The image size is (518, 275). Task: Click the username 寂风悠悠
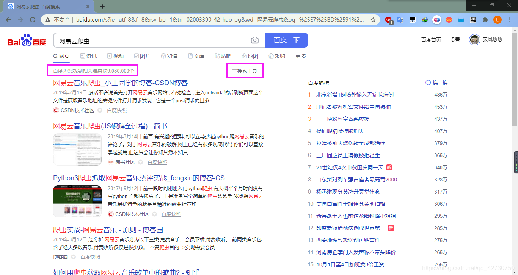point(493,40)
